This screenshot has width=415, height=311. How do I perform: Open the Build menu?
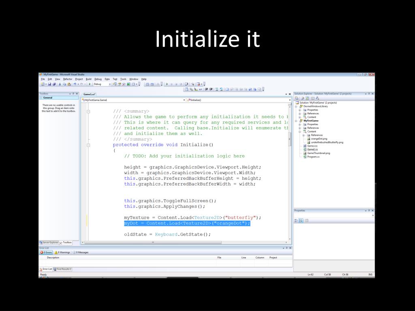point(88,79)
